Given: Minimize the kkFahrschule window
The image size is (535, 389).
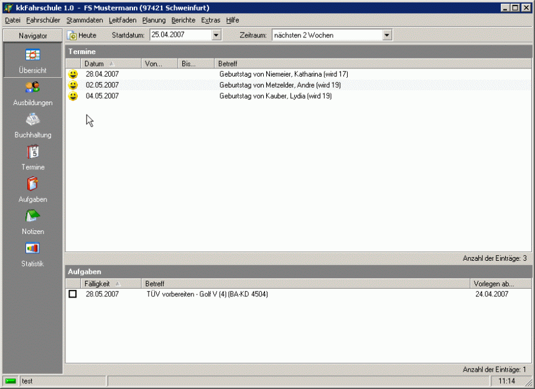Looking at the screenshot, I should click(505, 7).
